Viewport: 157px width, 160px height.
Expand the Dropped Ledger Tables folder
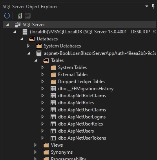click(x=42, y=82)
